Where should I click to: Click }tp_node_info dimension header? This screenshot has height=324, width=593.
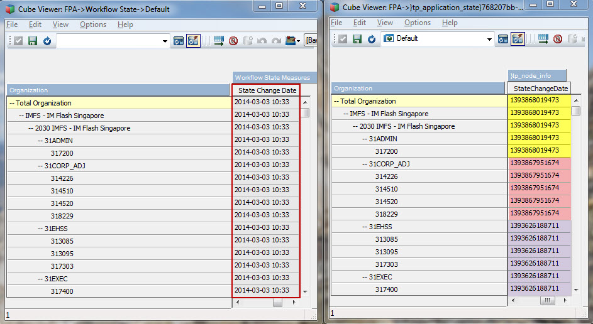(x=537, y=75)
